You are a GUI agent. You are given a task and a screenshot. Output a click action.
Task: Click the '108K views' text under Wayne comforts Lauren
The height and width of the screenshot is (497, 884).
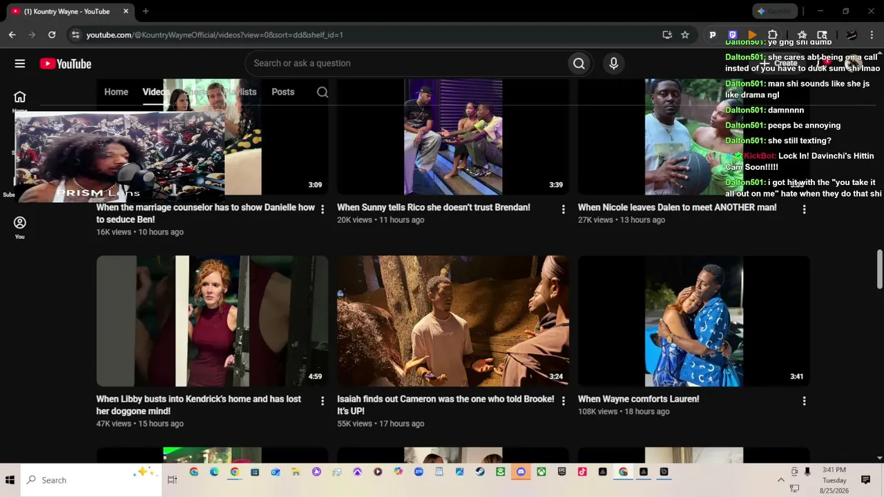597,411
